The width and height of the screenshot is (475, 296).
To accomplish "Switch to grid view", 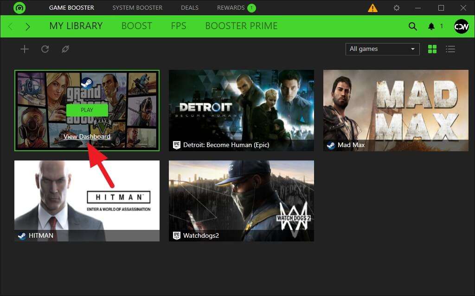I will (x=432, y=49).
